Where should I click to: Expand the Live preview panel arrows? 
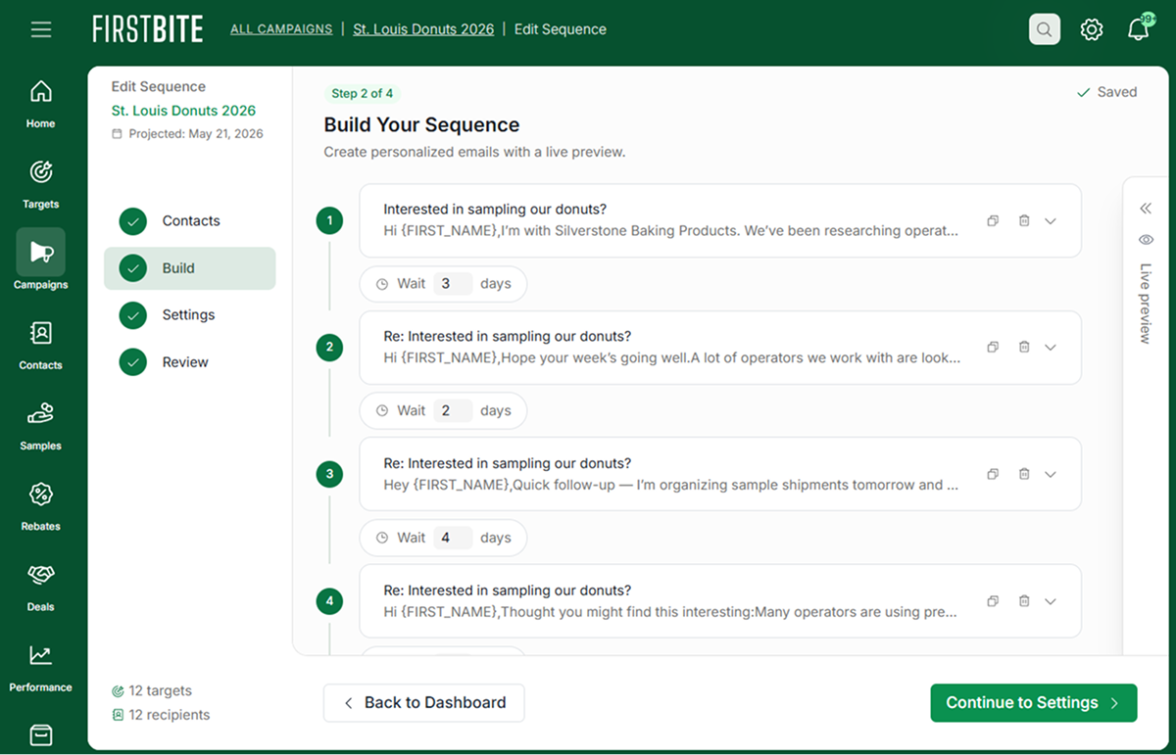[1146, 209]
